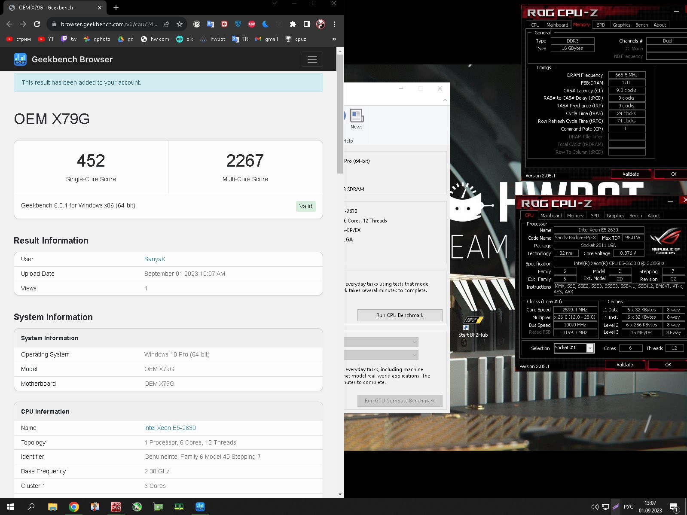The image size is (687, 515).
Task: Open the gmail bookmark
Action: 267,39
